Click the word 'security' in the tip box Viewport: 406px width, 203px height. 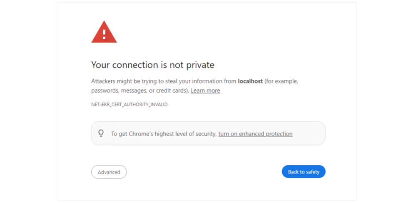coord(206,134)
